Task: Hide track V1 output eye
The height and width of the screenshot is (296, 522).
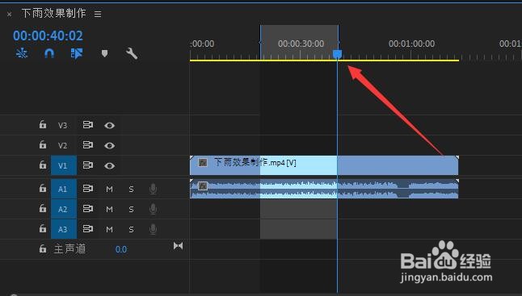Action: [x=110, y=166]
